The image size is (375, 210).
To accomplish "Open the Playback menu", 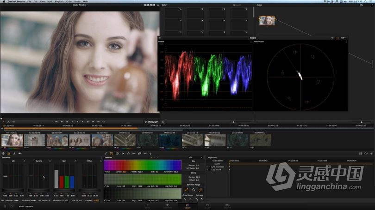I will click(x=59, y=1).
